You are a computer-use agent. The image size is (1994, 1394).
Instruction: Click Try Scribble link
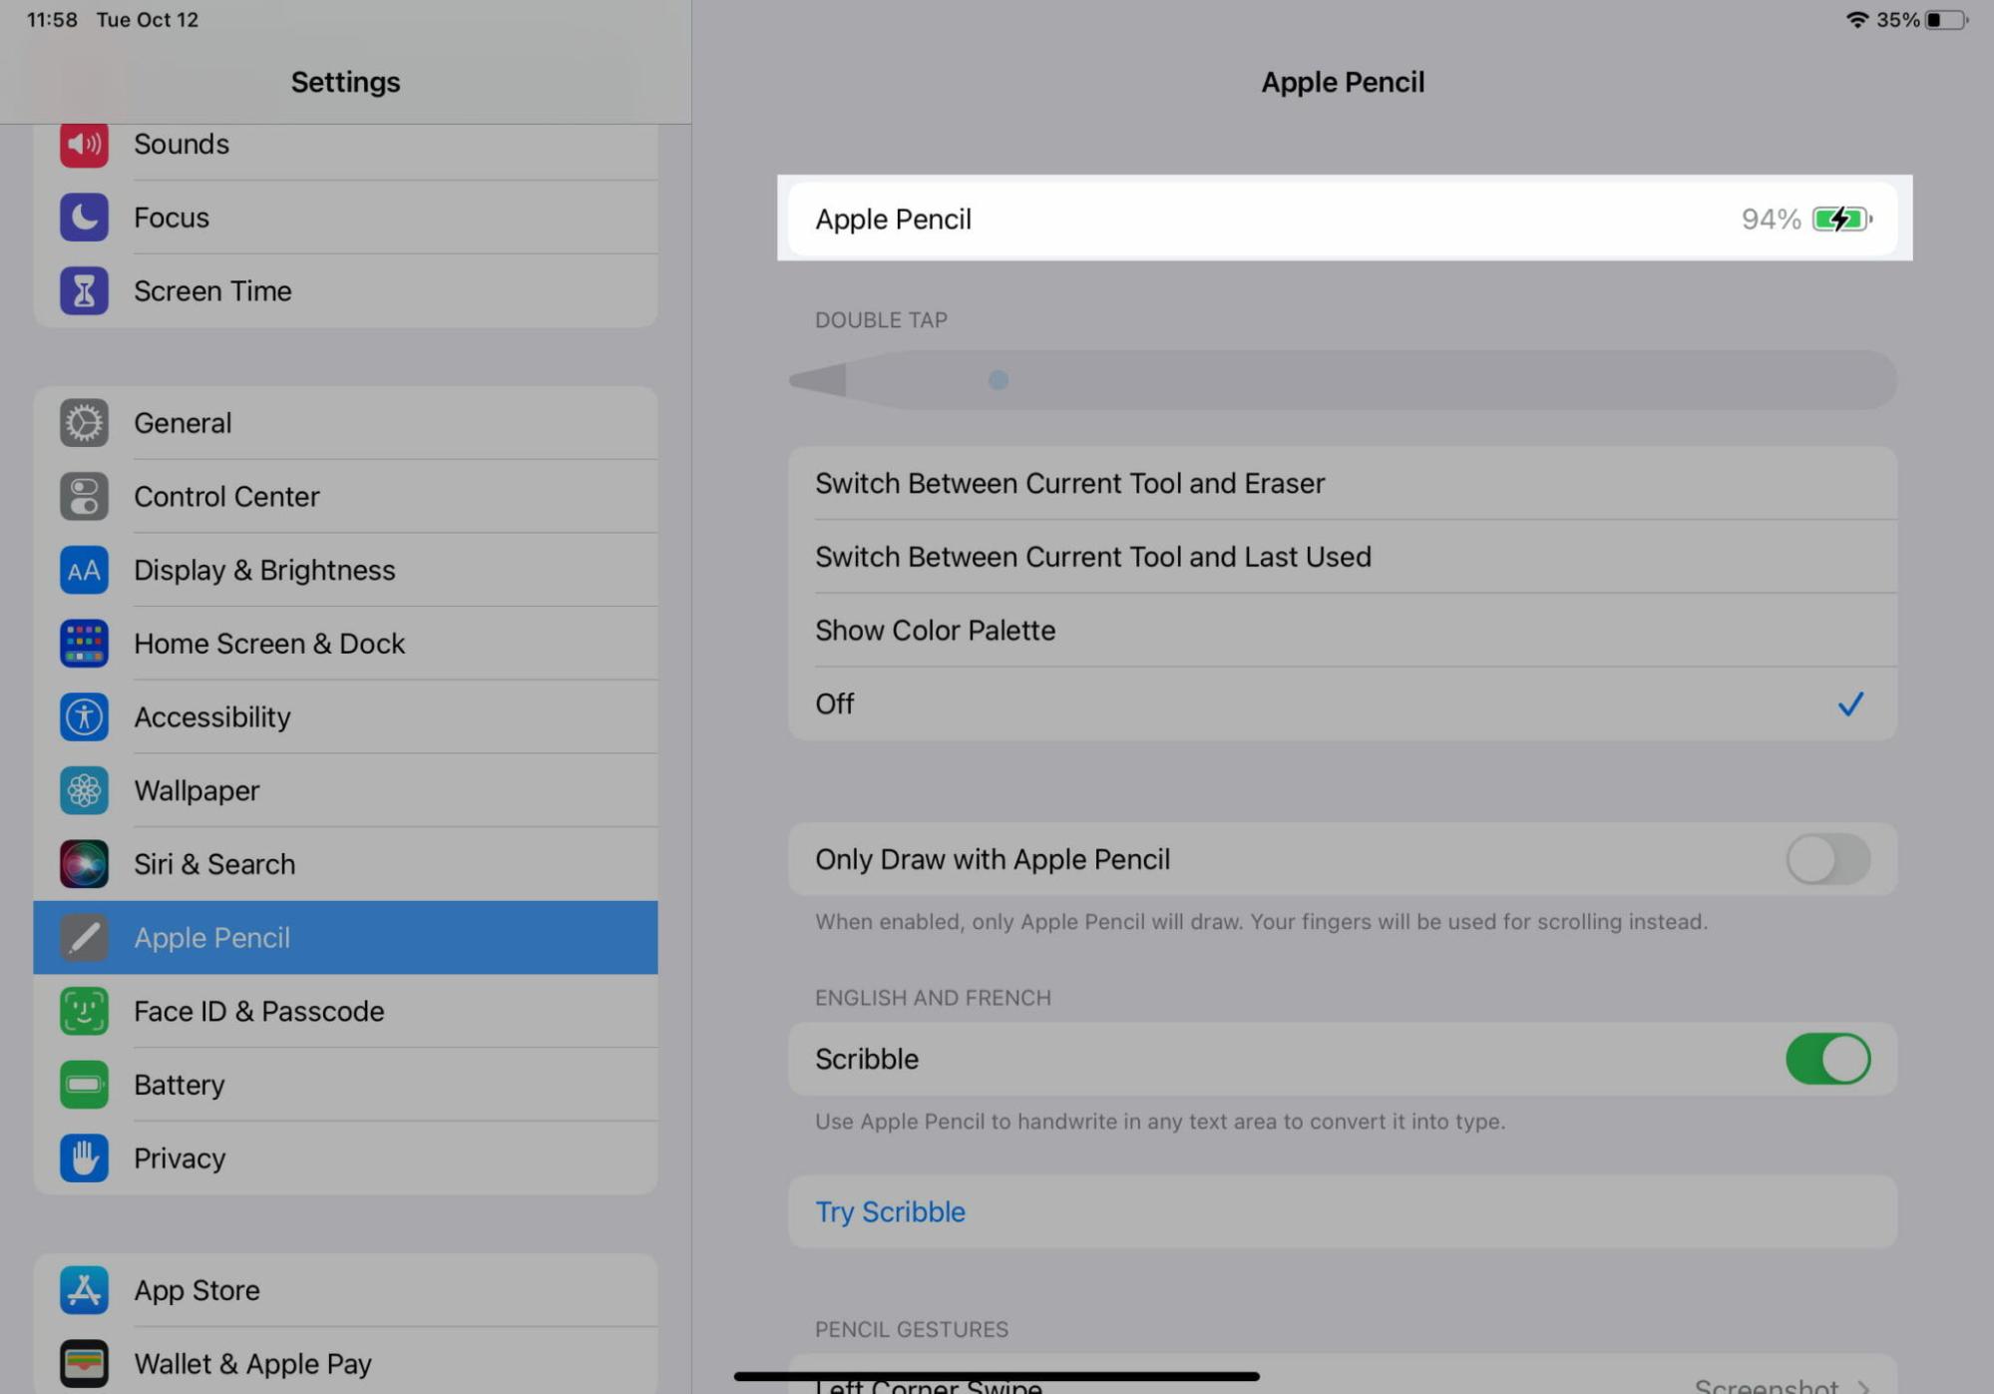click(x=890, y=1210)
